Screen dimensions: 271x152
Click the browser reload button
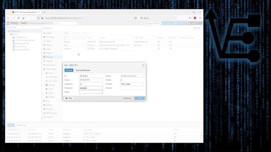[x=18, y=18]
